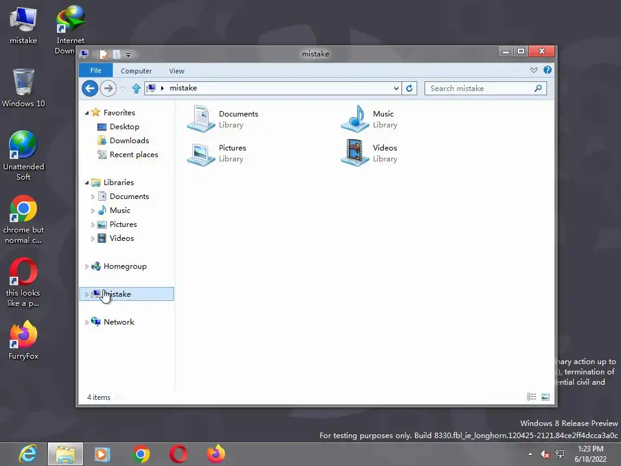The height and width of the screenshot is (466, 621).
Task: Open address bar history dropdown
Action: (x=396, y=89)
